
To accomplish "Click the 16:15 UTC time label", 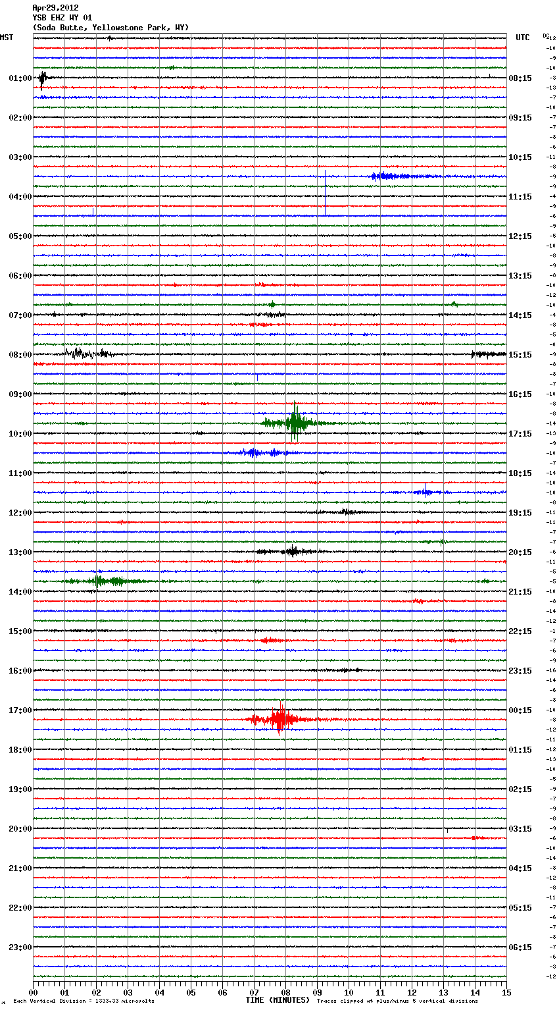I will pos(520,394).
